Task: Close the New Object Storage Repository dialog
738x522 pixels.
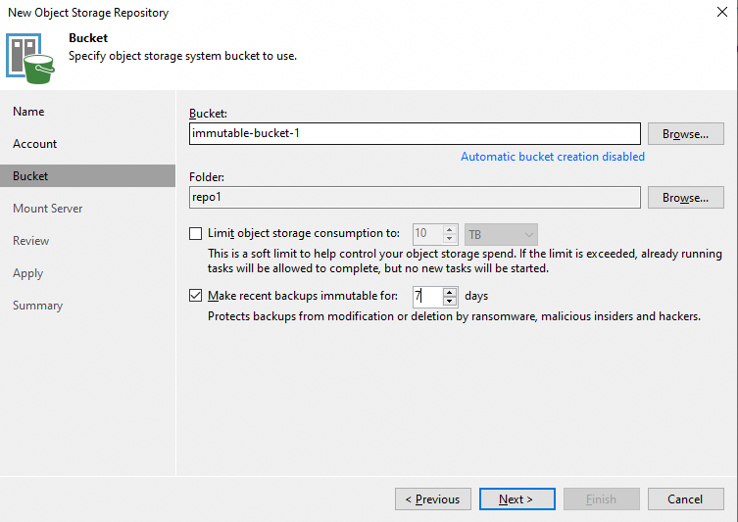Action: (722, 12)
